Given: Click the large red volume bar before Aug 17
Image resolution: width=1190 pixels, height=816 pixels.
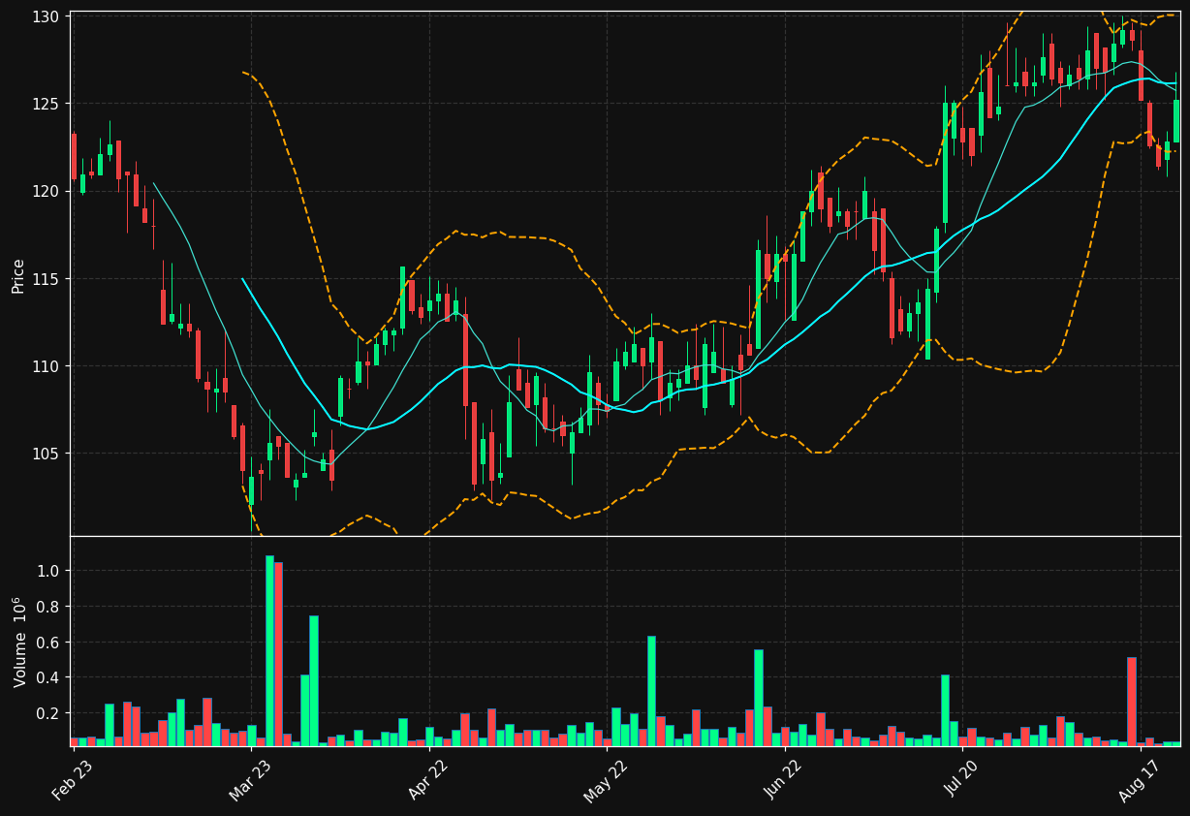Looking at the screenshot, I should click(1131, 702).
